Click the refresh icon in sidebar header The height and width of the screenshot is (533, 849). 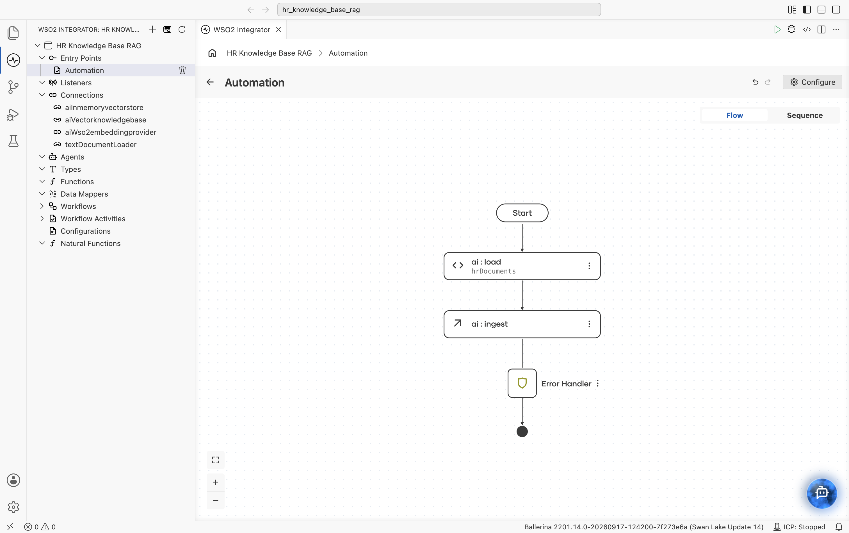pyautogui.click(x=182, y=29)
